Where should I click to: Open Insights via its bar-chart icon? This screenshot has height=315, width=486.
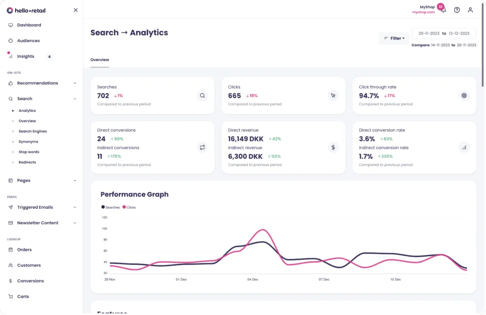[x=9, y=56]
